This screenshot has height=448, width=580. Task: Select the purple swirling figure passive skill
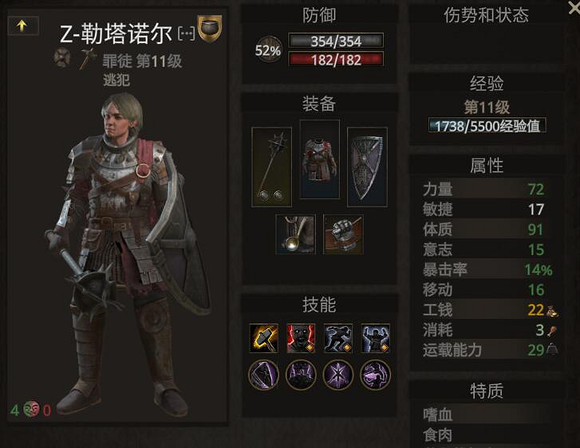376,375
